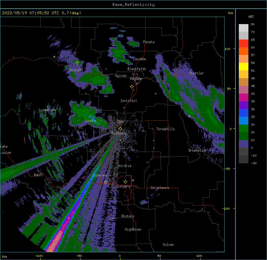
Task: Click the RedDeer city label
Action: (136, 79)
